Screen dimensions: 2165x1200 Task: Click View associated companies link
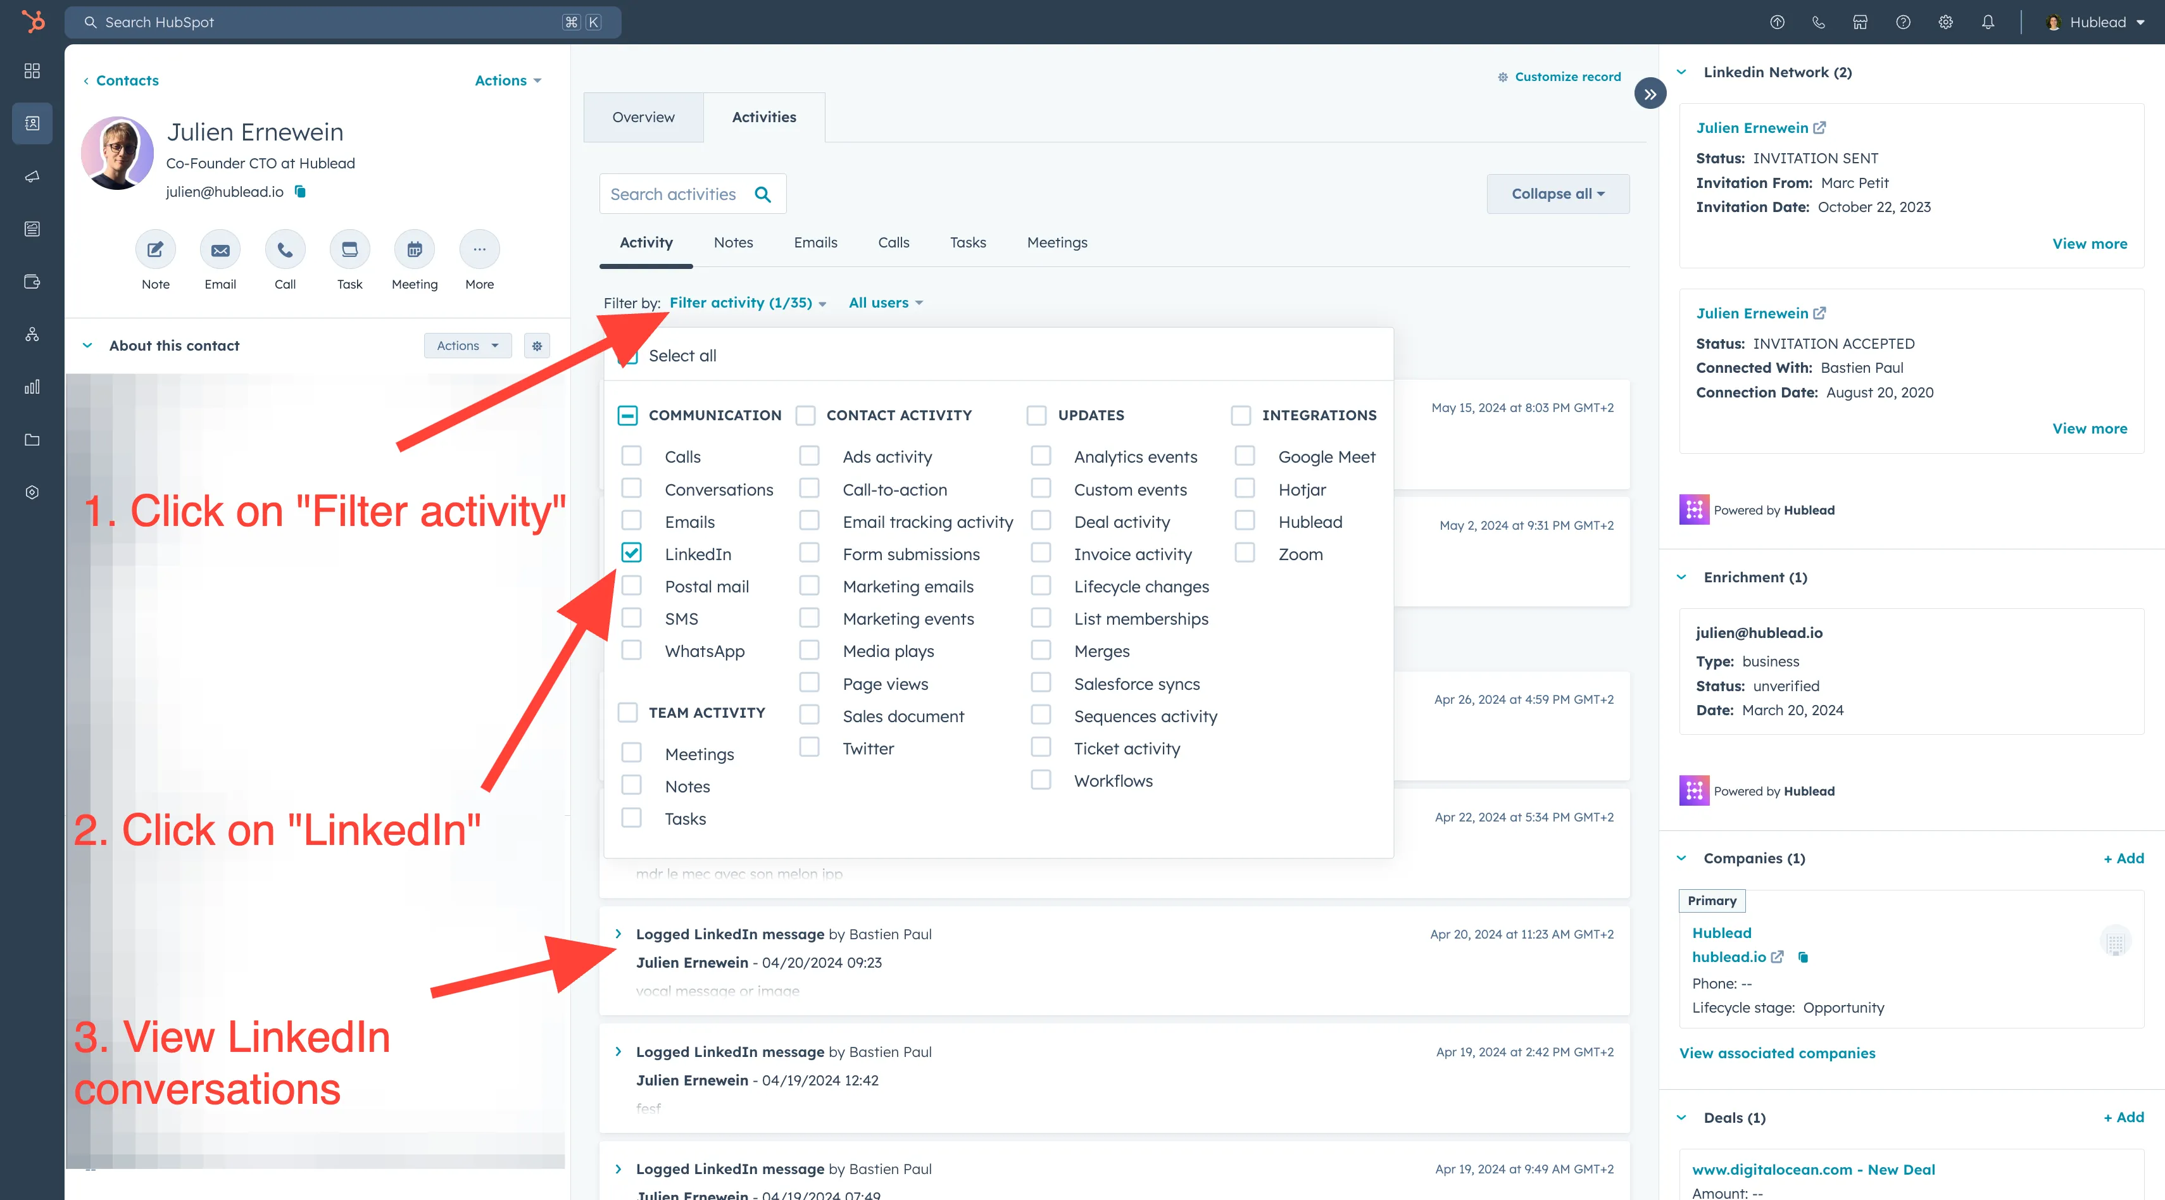coord(1777,1053)
